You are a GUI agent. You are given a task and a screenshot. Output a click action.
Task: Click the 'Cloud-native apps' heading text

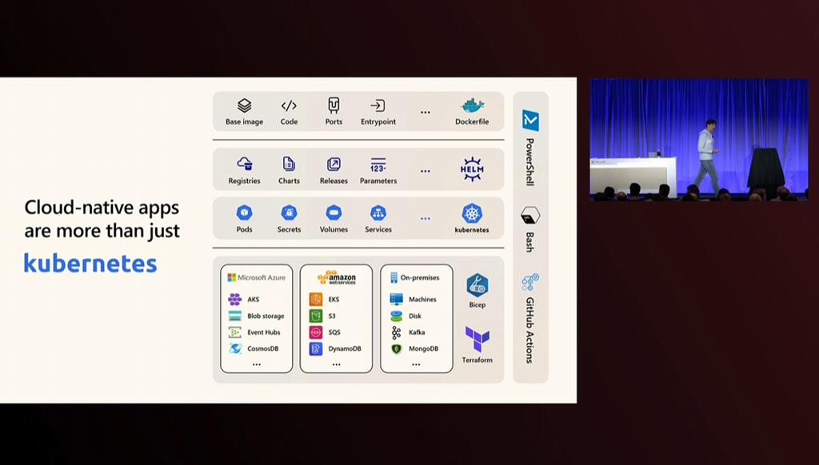[102, 208]
